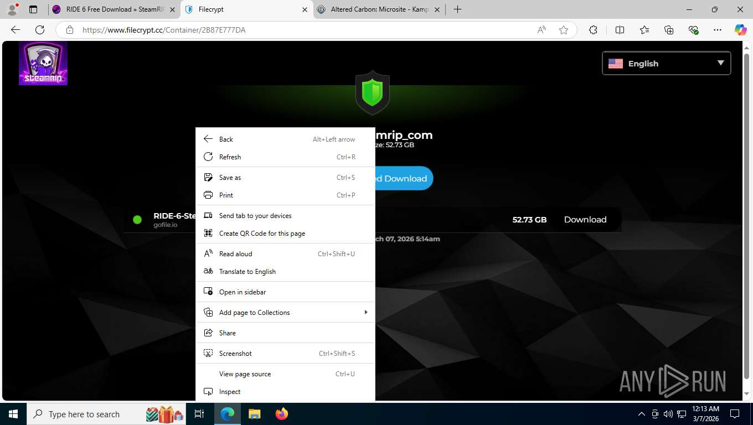The width and height of the screenshot is (753, 425).
Task: Select Send tab to your devices
Action: click(285, 216)
